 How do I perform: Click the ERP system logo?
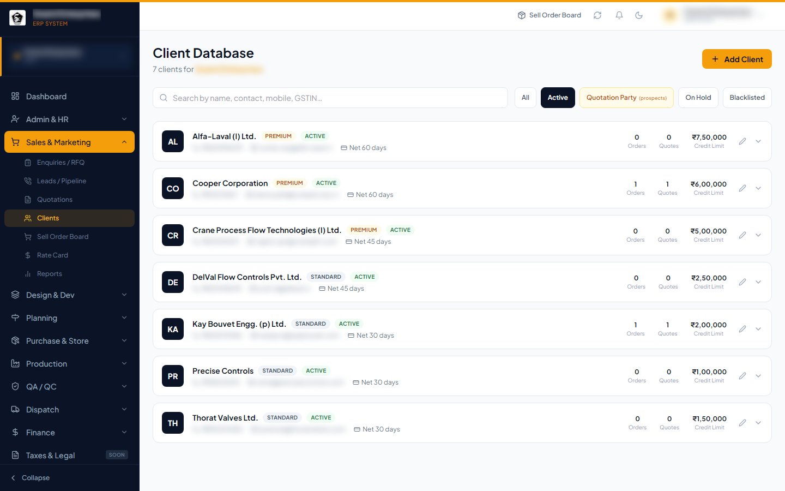[x=17, y=18]
